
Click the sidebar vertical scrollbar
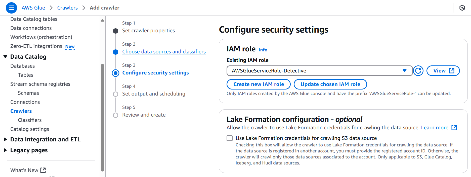click(x=102, y=118)
